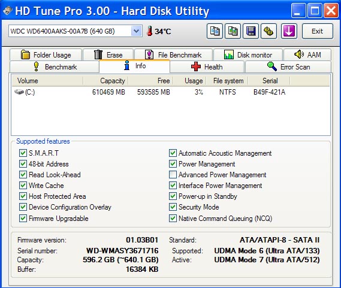
Task: Switch to the Health tab
Action: [207, 66]
